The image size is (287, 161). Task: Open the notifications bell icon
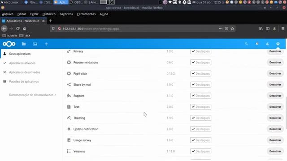point(257,44)
